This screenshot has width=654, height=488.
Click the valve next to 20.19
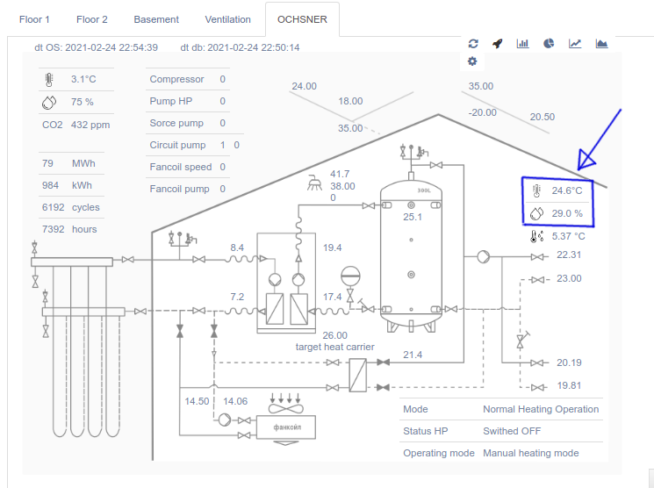pos(537,362)
